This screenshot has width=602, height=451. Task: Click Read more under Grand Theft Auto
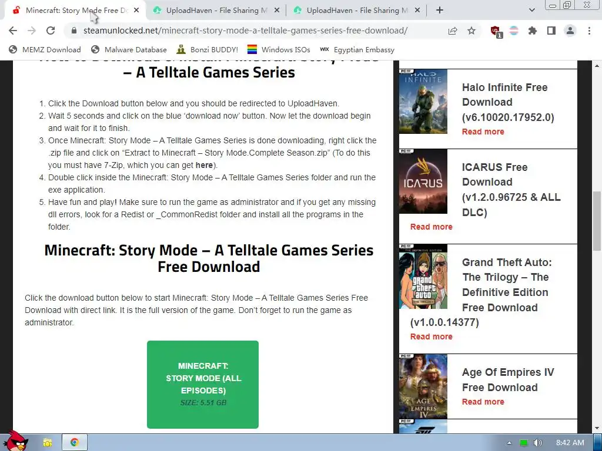[431, 336]
